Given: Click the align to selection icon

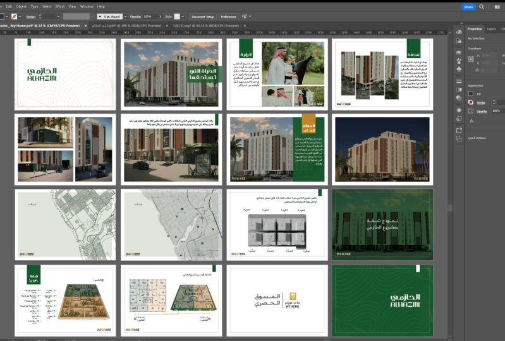Looking at the screenshot, I should coord(245,16).
